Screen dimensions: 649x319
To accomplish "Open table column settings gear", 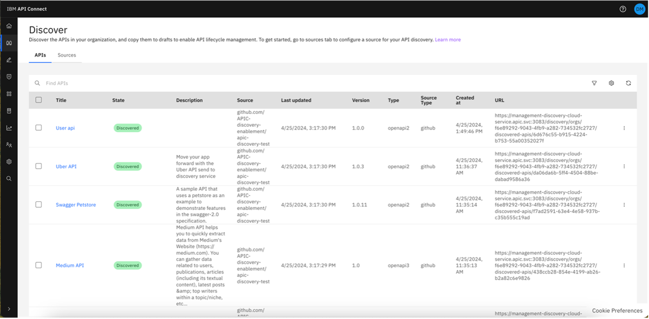I will (x=611, y=83).
